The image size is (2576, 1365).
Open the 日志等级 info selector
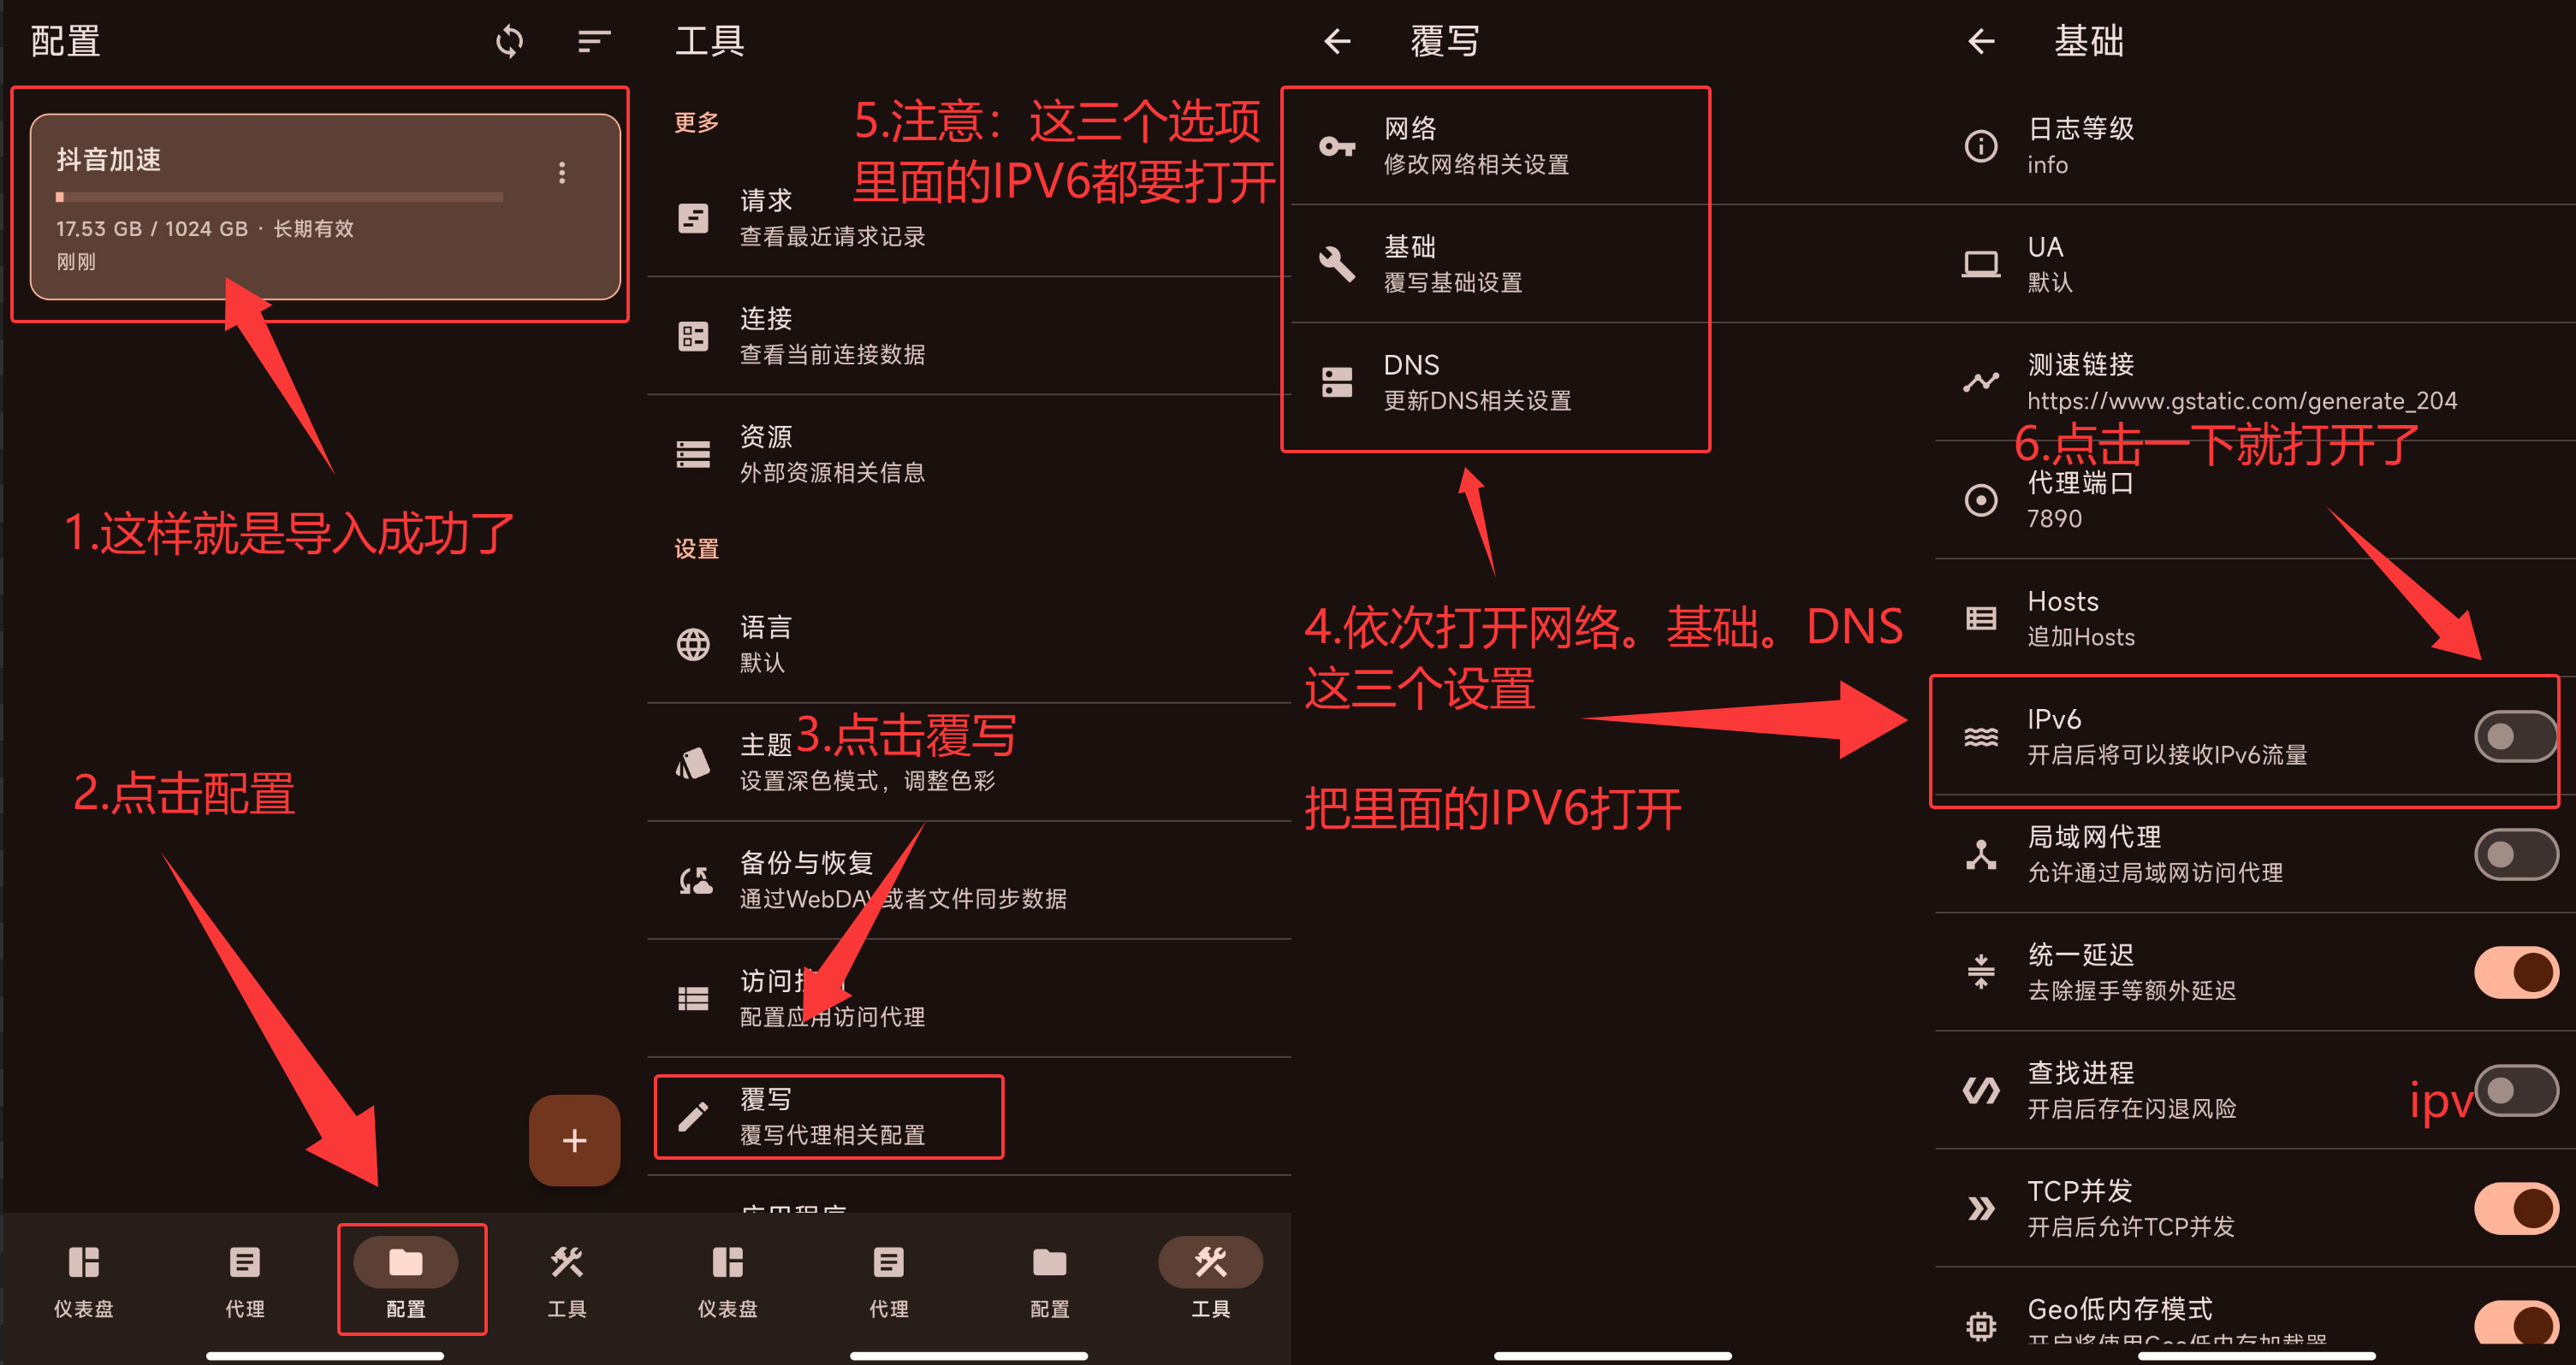click(2255, 146)
